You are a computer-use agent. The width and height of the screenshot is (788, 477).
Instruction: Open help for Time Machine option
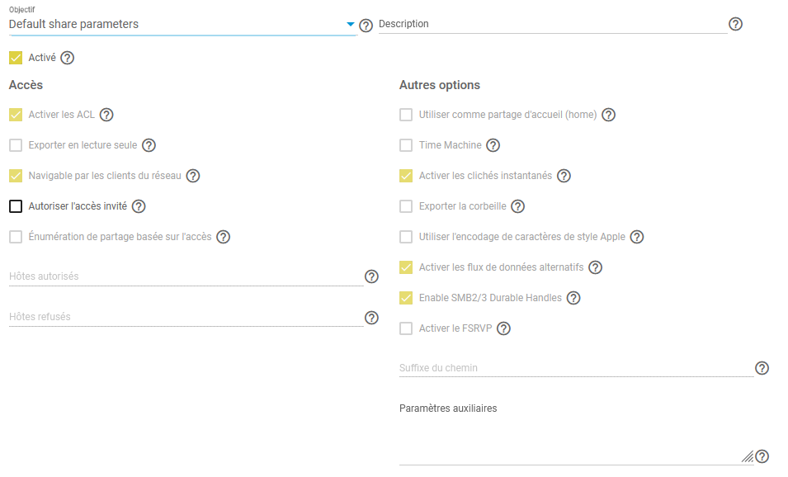click(493, 145)
